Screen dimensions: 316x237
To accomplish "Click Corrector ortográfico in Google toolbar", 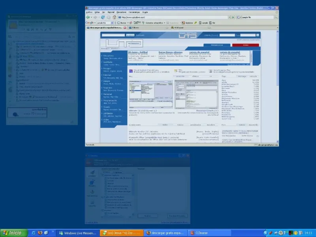I will pos(154,23).
